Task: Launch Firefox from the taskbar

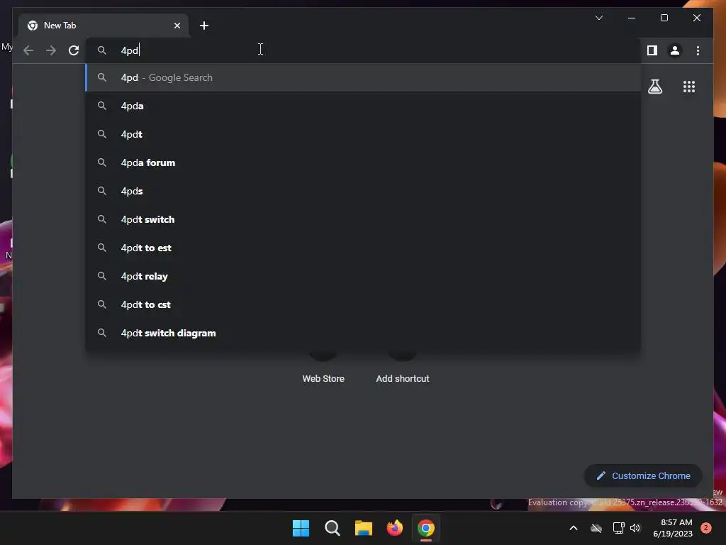Action: point(394,528)
